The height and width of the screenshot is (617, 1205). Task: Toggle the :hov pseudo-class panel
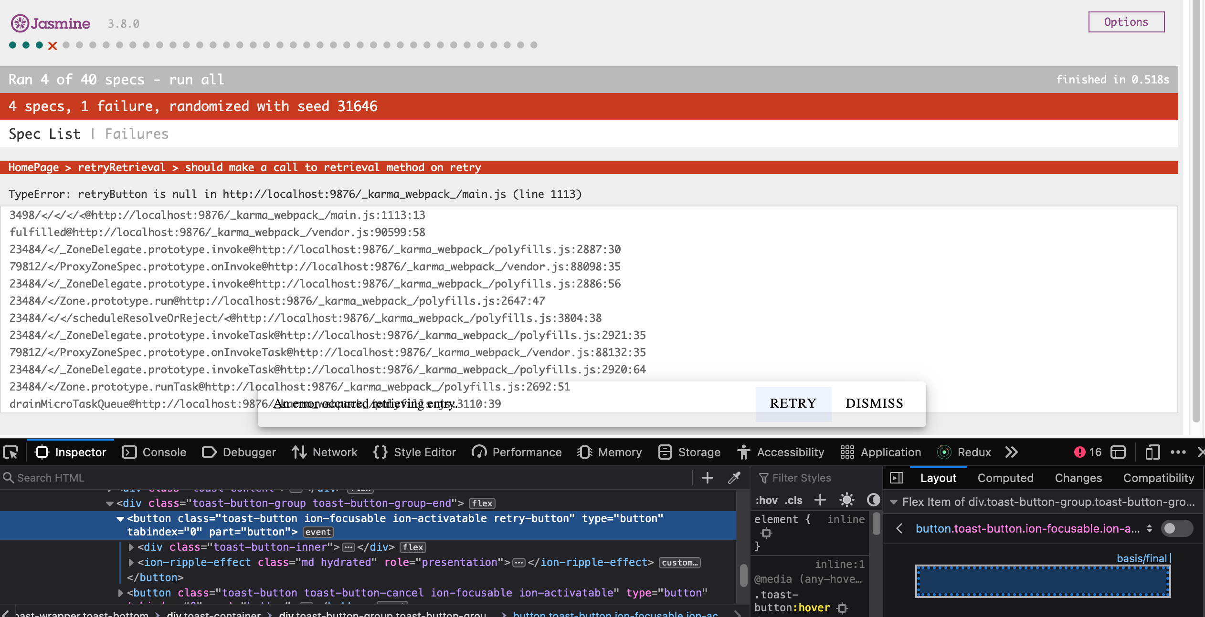point(766,500)
